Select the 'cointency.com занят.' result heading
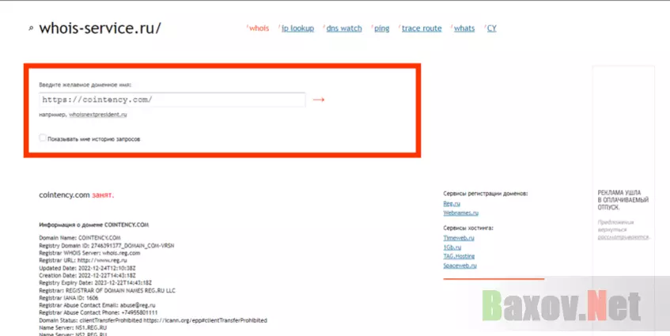670x336 pixels. tap(77, 195)
